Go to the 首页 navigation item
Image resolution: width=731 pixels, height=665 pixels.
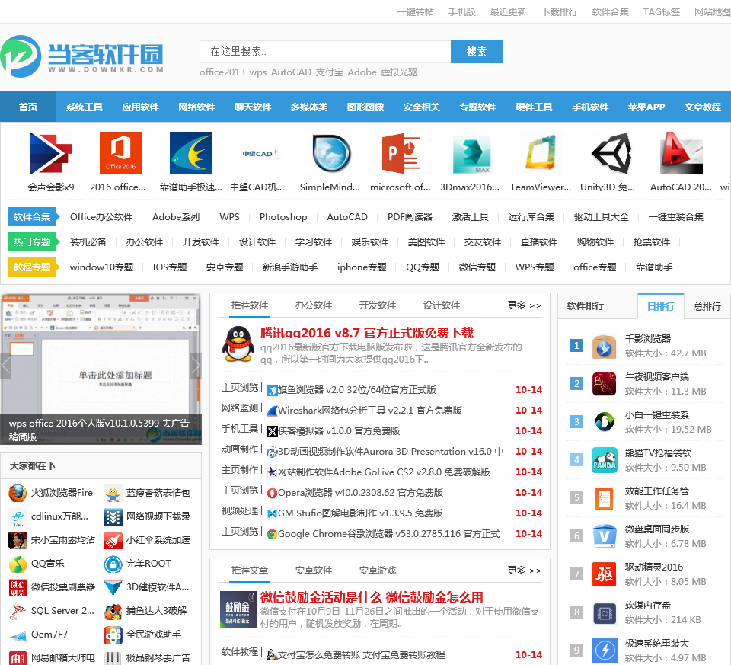click(x=28, y=107)
